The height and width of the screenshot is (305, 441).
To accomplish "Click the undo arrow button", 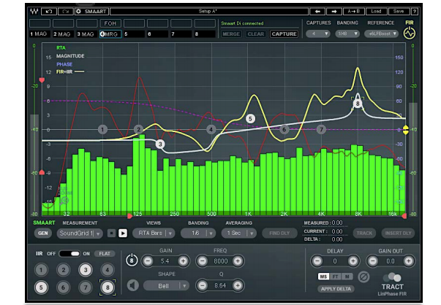I will [49, 11].
